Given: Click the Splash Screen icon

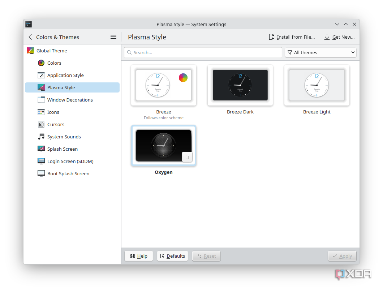Looking at the screenshot, I should [41, 149].
